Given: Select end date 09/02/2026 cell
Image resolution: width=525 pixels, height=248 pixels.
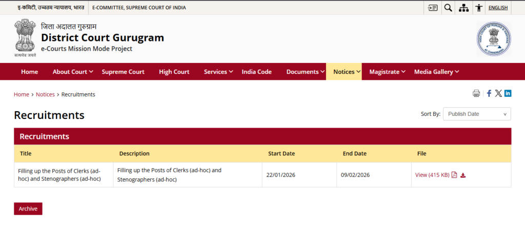Looking at the screenshot, I should point(374,175).
